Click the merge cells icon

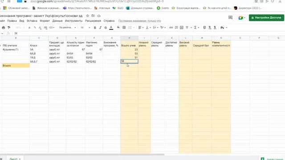(130, 28)
